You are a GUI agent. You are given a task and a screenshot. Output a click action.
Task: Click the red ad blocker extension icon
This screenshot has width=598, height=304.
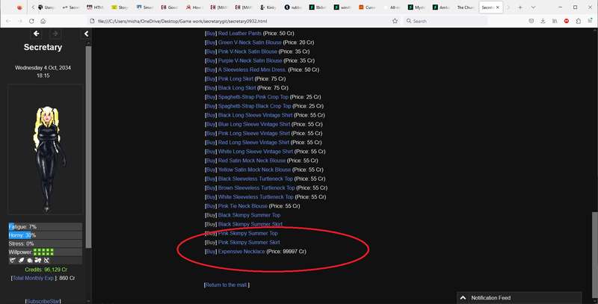[567, 22]
